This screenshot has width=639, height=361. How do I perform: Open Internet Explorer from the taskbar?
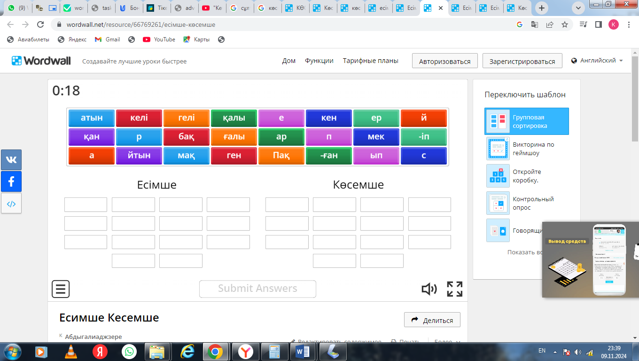pos(187,352)
